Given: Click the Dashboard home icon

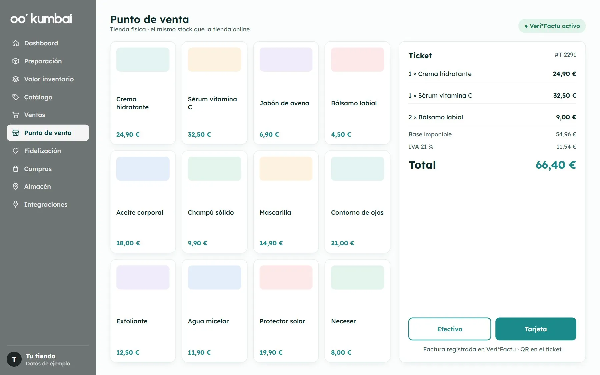Looking at the screenshot, I should 15,43.
